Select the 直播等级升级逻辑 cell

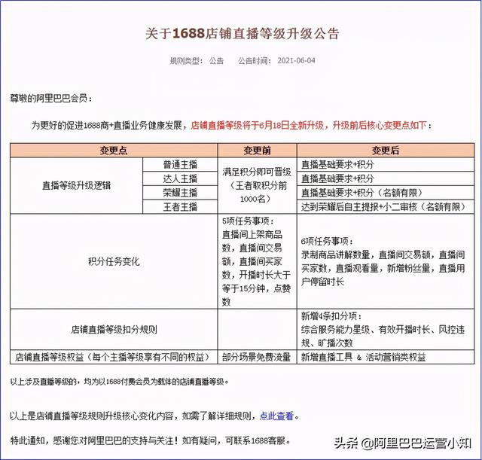tap(76, 186)
